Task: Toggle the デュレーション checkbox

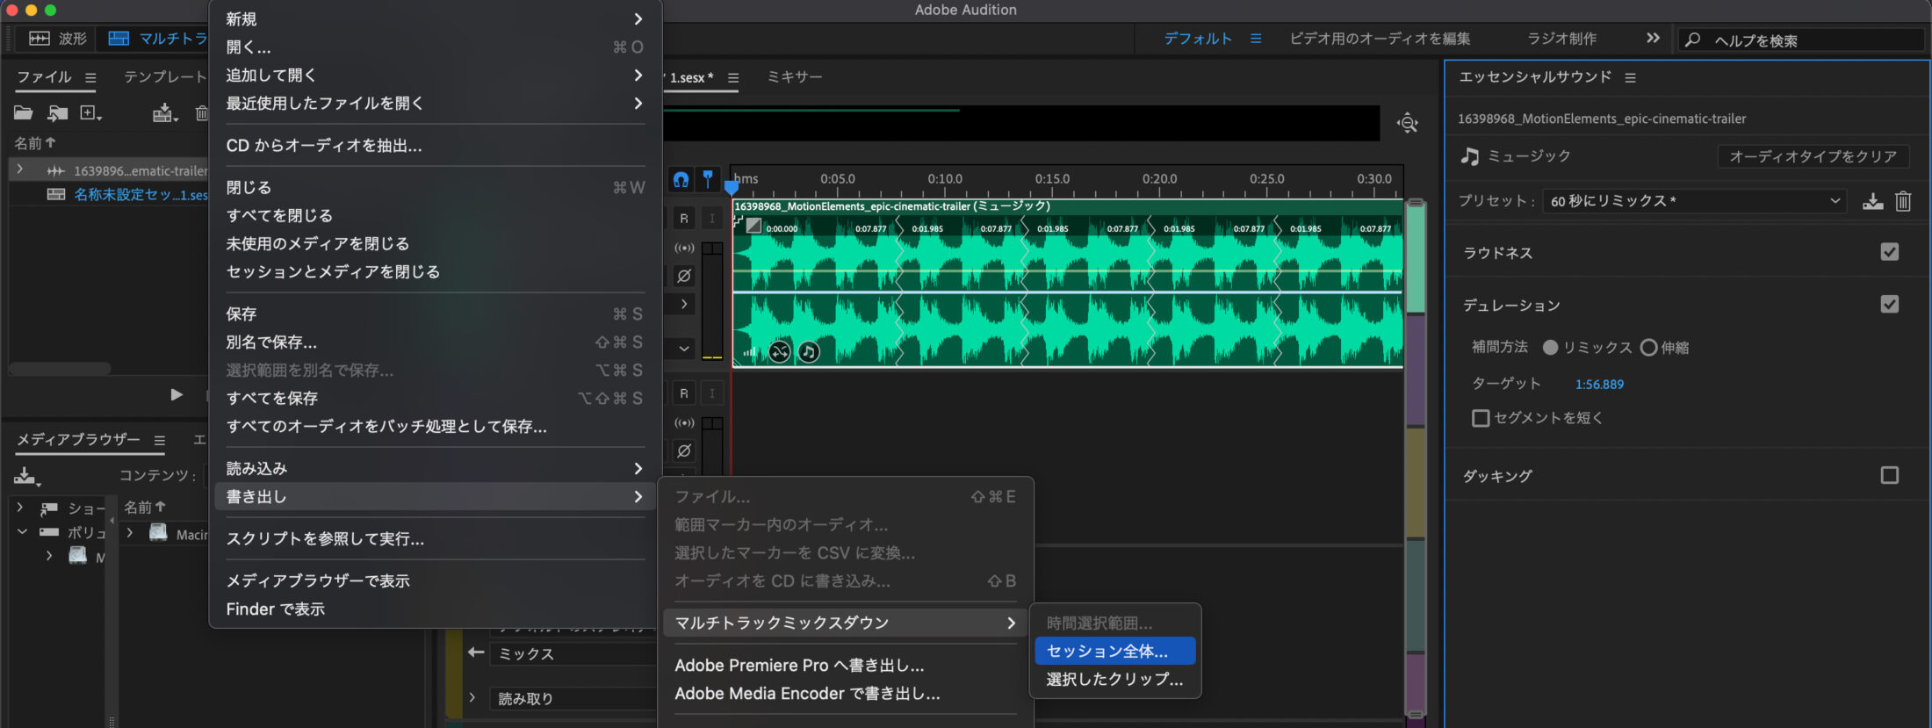Action: point(1890,304)
